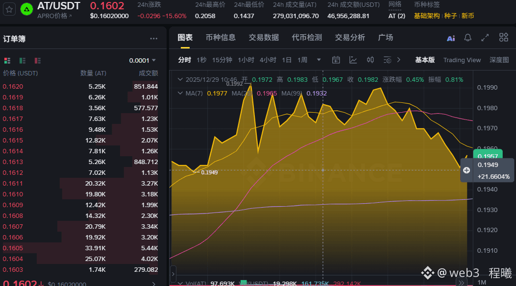Collapse the Vol(AT) indicator legend

(x=180, y=283)
